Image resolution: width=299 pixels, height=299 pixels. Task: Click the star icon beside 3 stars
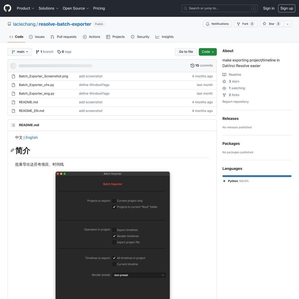[224, 81]
